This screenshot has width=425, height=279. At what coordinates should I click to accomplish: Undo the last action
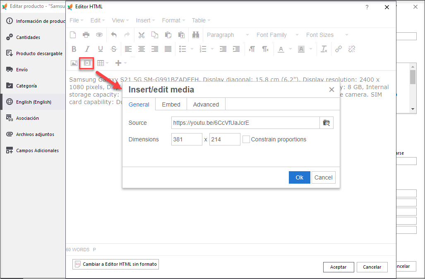(x=114, y=35)
